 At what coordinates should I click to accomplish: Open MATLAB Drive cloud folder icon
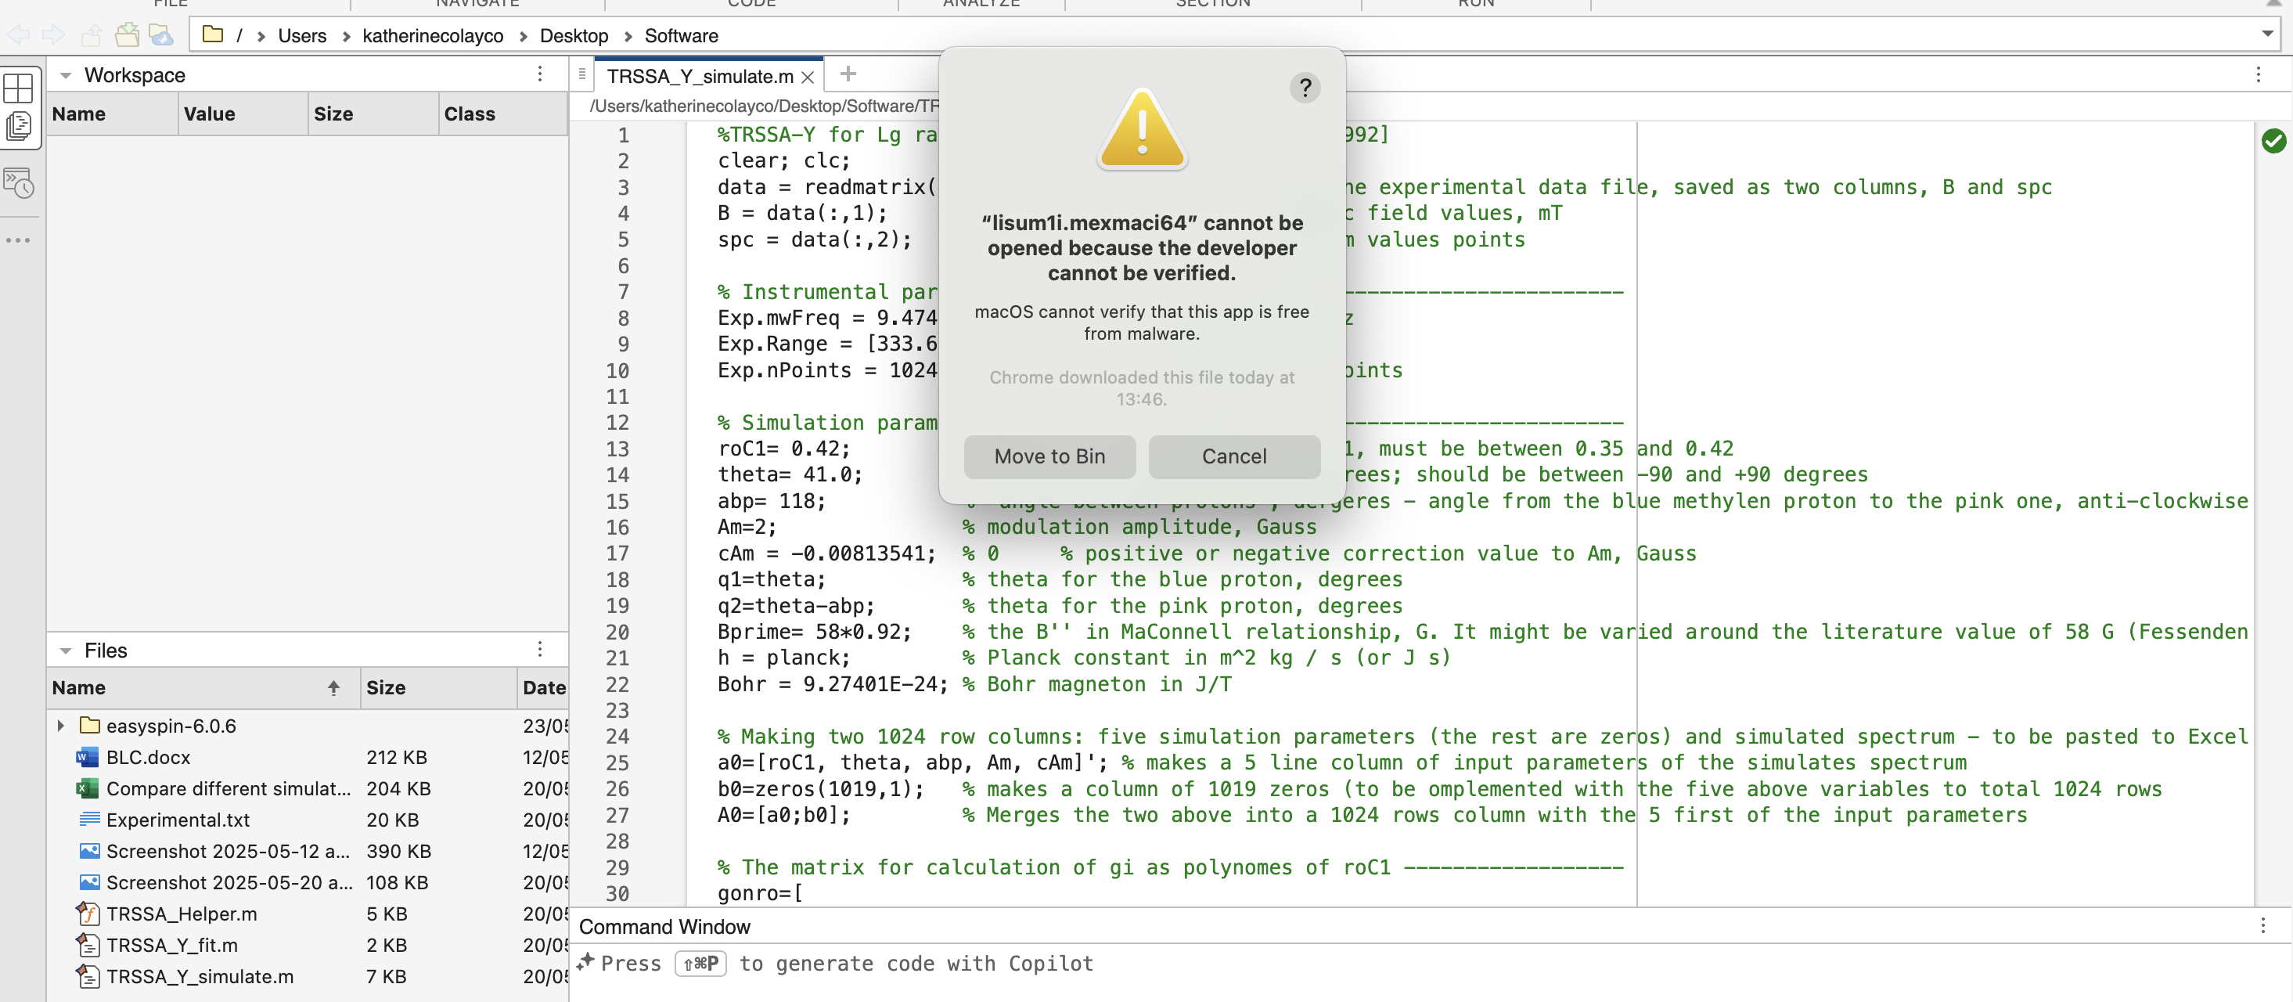click(x=161, y=34)
